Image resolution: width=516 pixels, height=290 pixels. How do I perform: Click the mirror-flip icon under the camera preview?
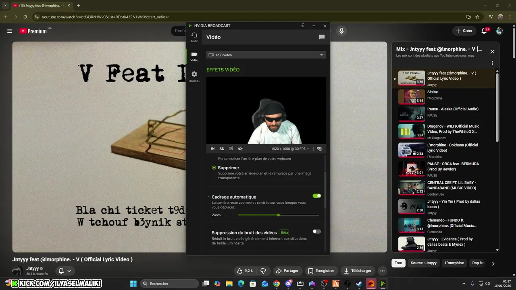213,149
